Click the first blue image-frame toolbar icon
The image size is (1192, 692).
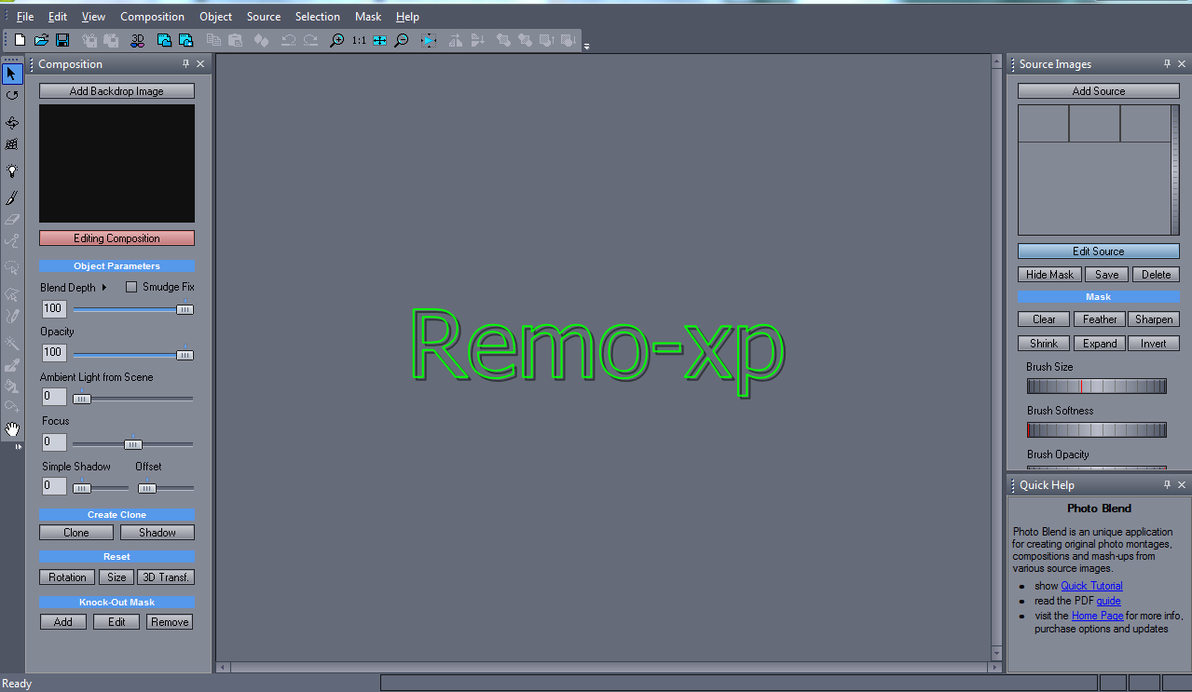click(x=164, y=40)
